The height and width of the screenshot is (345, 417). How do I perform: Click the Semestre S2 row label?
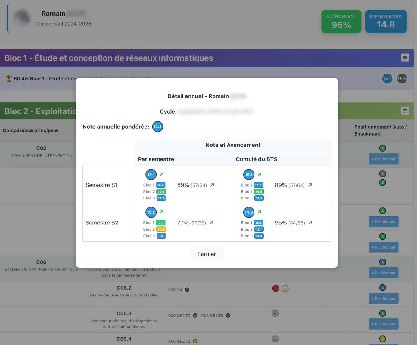(102, 223)
